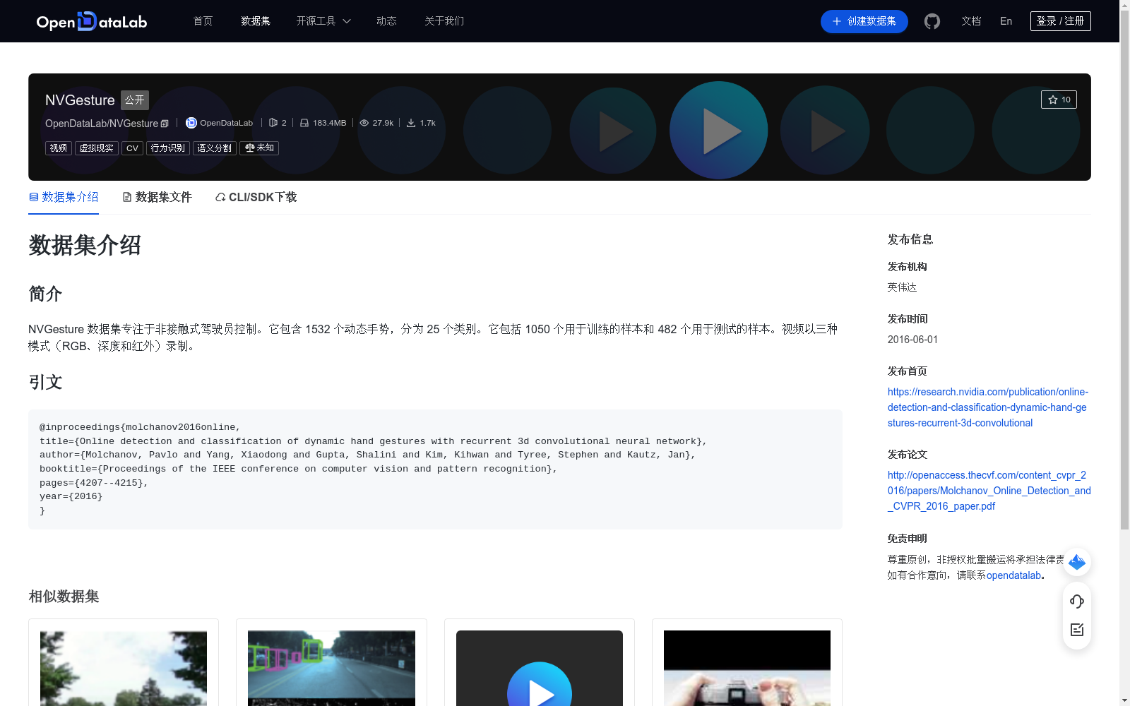This screenshot has width=1130, height=706.
Task: Open 文档 link in header
Action: point(971,21)
